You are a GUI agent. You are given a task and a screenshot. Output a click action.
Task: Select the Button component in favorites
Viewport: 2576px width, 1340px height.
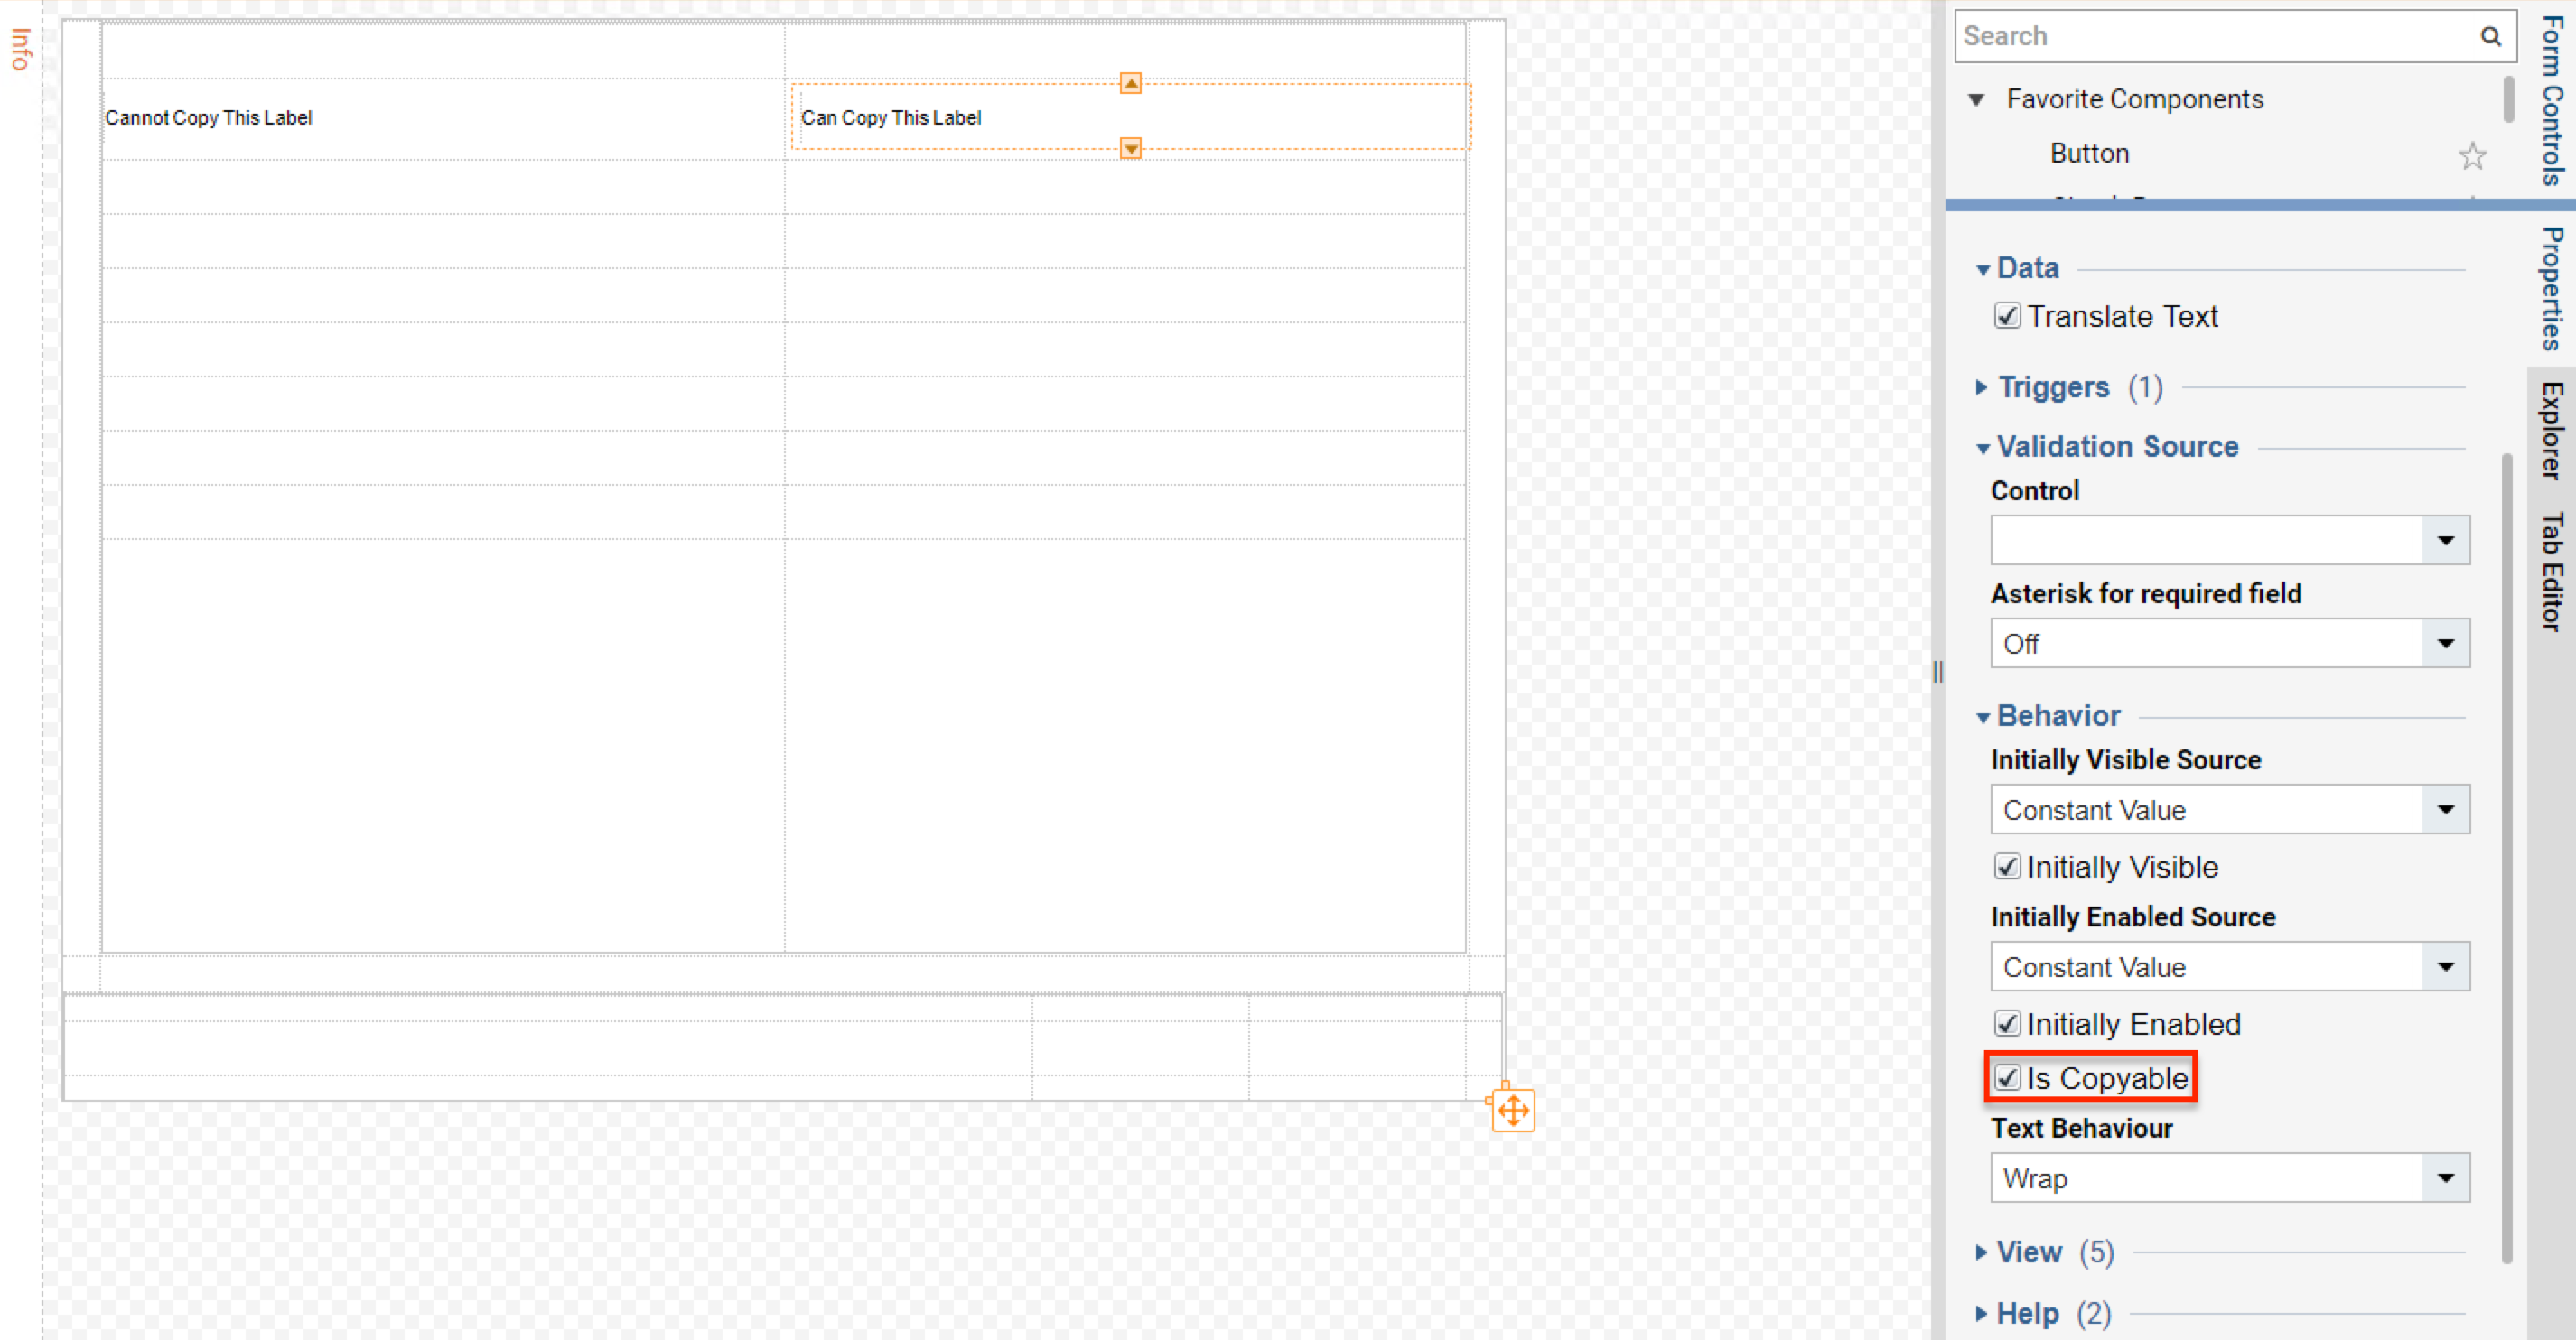coord(2089,153)
